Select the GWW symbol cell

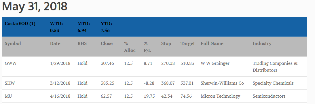[x=11, y=63]
